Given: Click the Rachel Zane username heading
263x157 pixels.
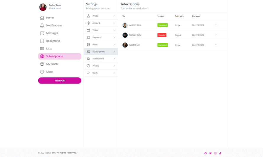Looking at the screenshot, I should click(55, 5).
